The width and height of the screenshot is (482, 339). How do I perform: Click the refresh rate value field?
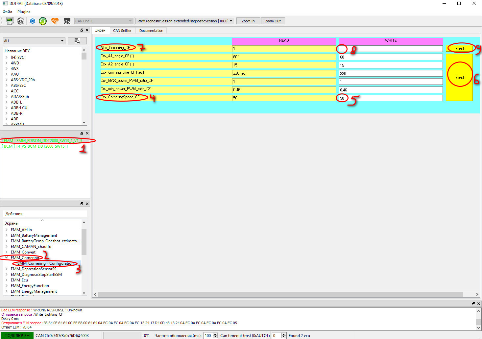click(x=208, y=335)
